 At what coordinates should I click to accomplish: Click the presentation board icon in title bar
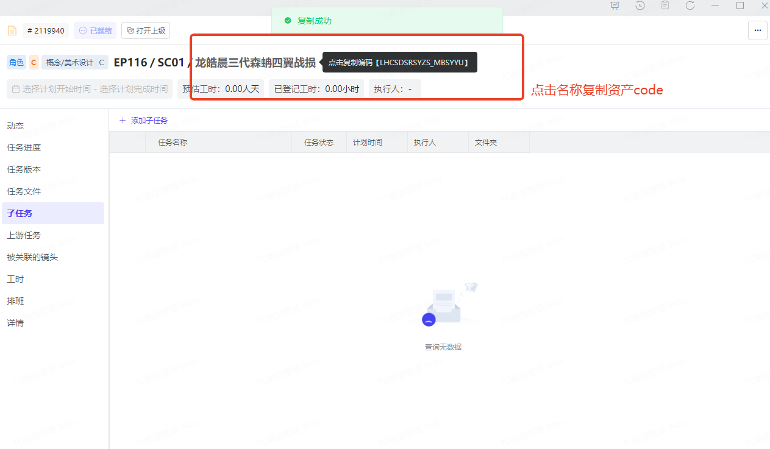coord(615,5)
